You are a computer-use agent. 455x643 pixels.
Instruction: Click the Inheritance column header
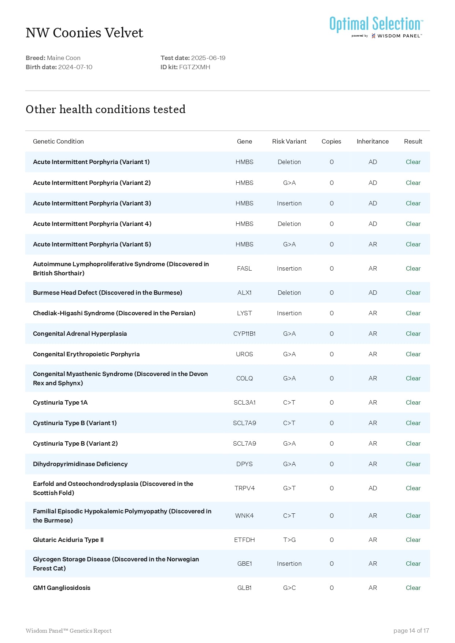coord(373,141)
